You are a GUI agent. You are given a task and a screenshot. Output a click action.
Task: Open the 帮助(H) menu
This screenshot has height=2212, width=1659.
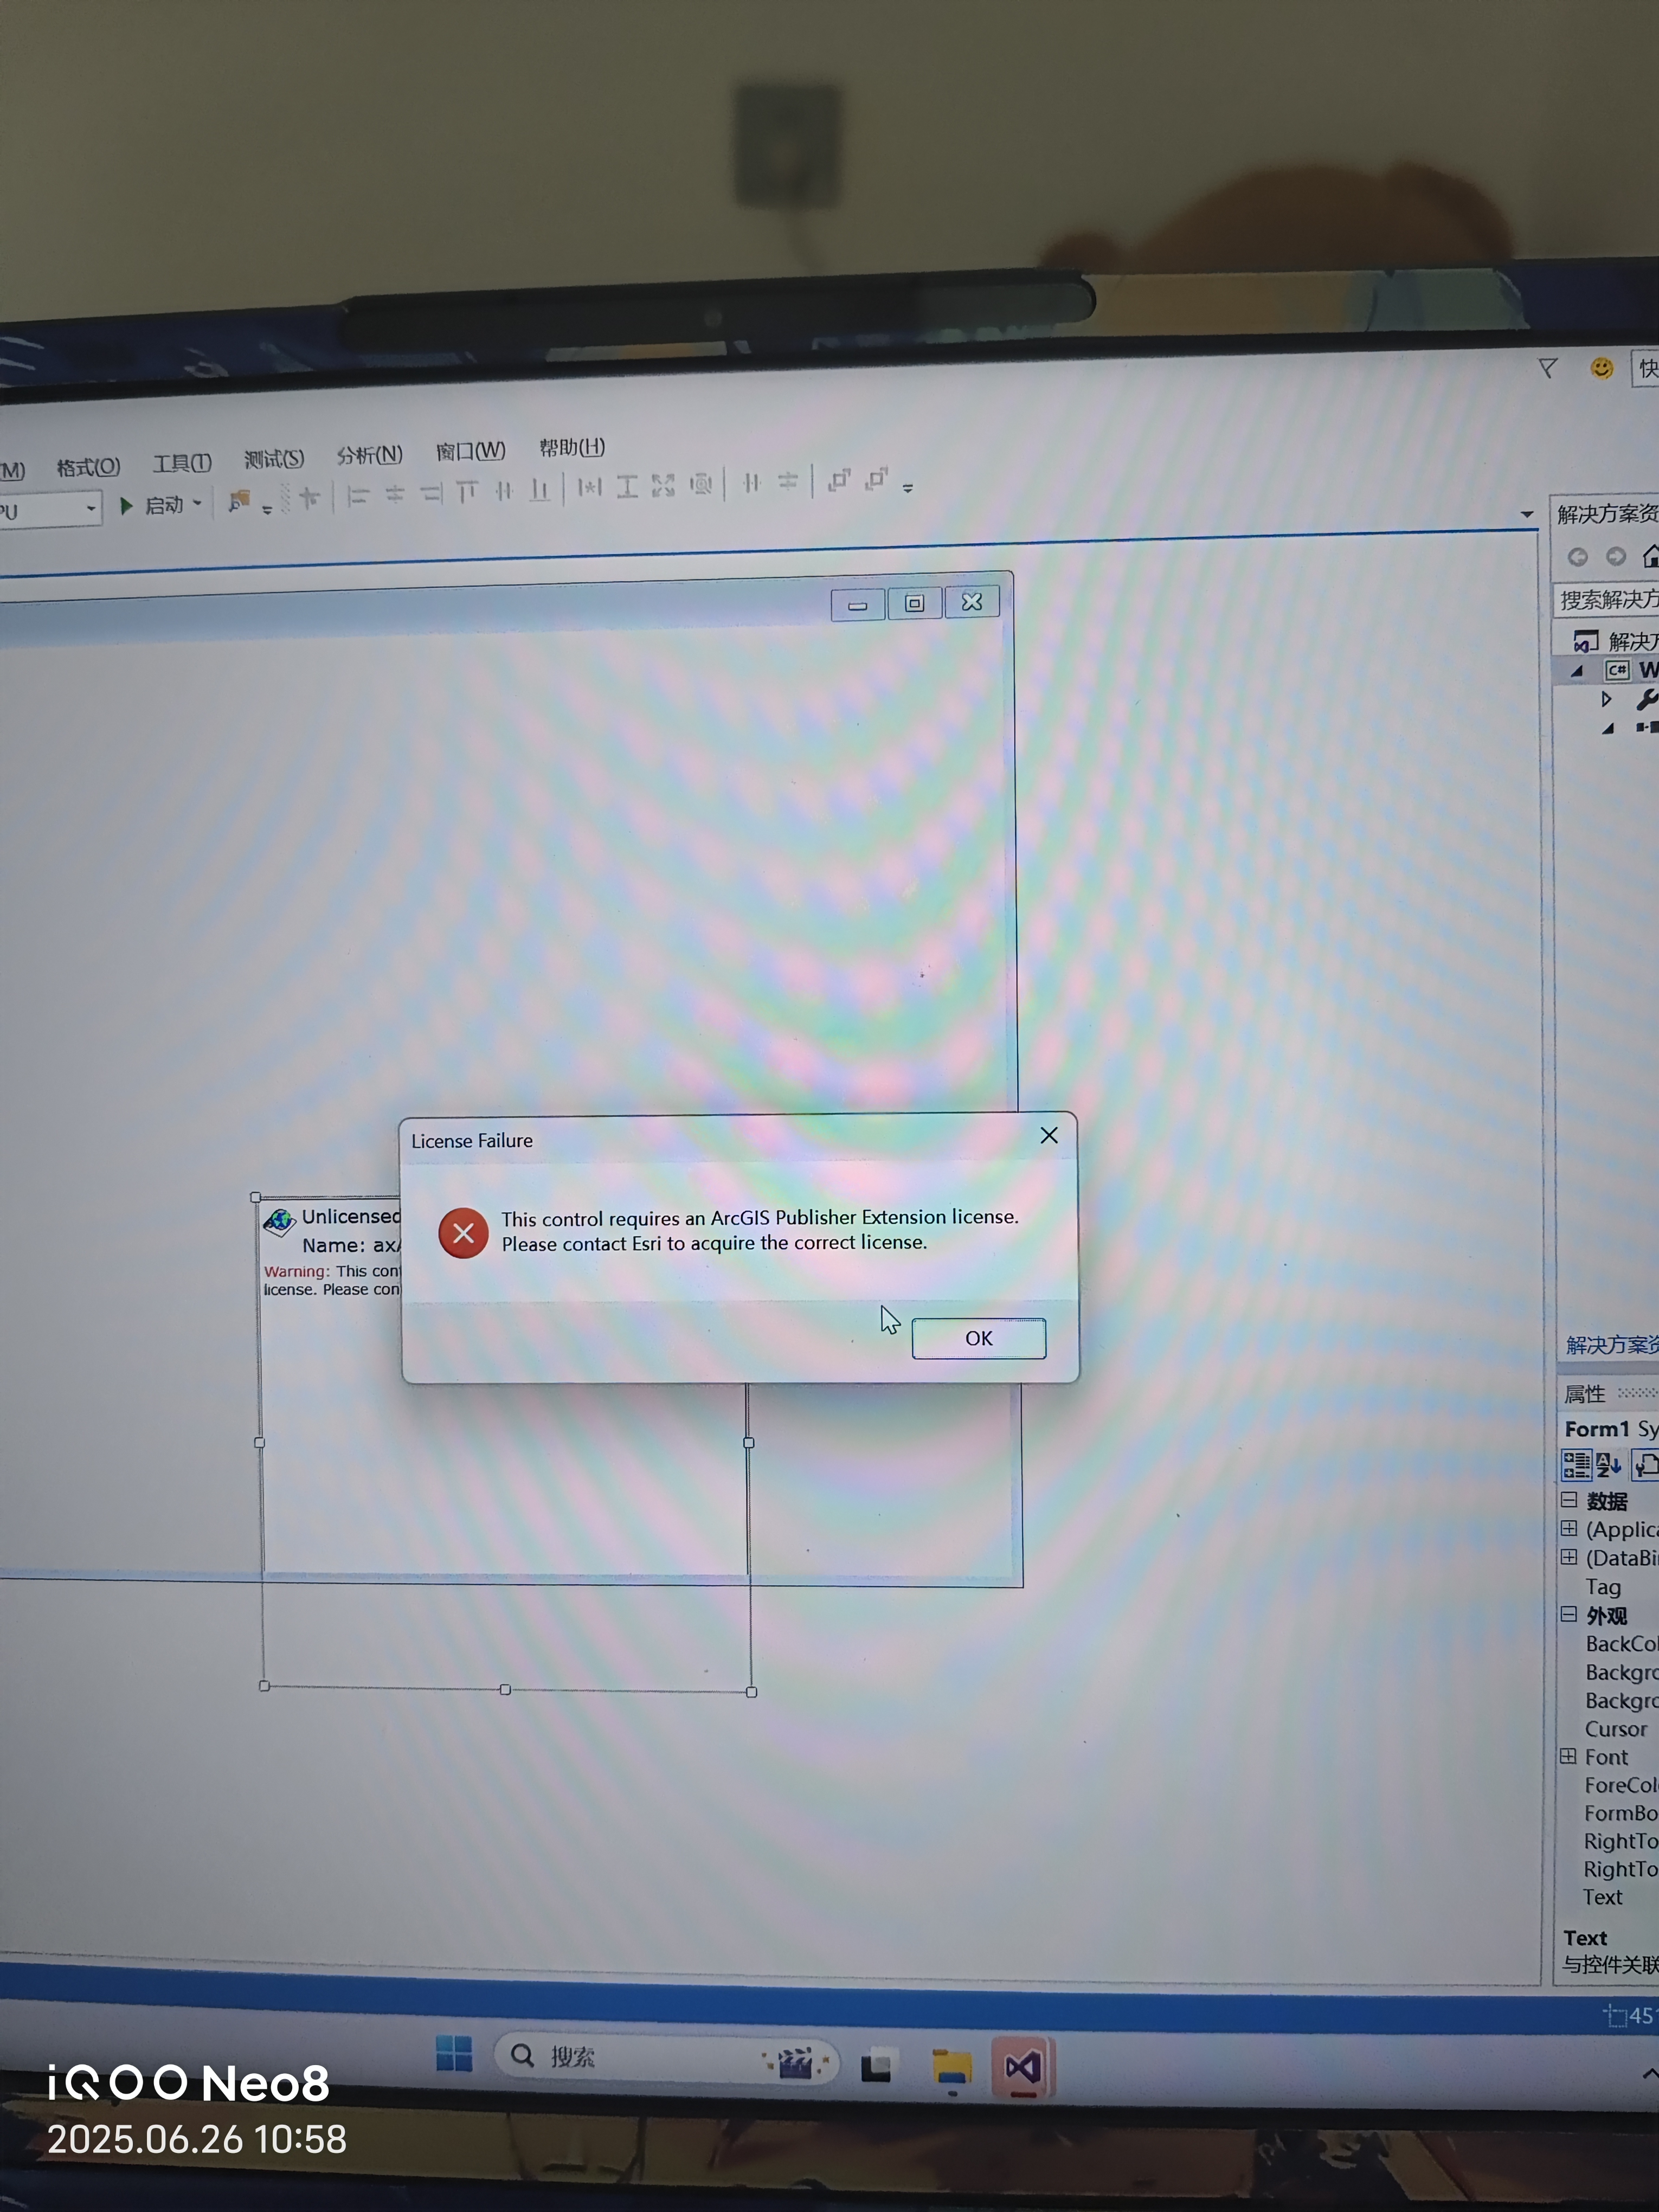[571, 447]
